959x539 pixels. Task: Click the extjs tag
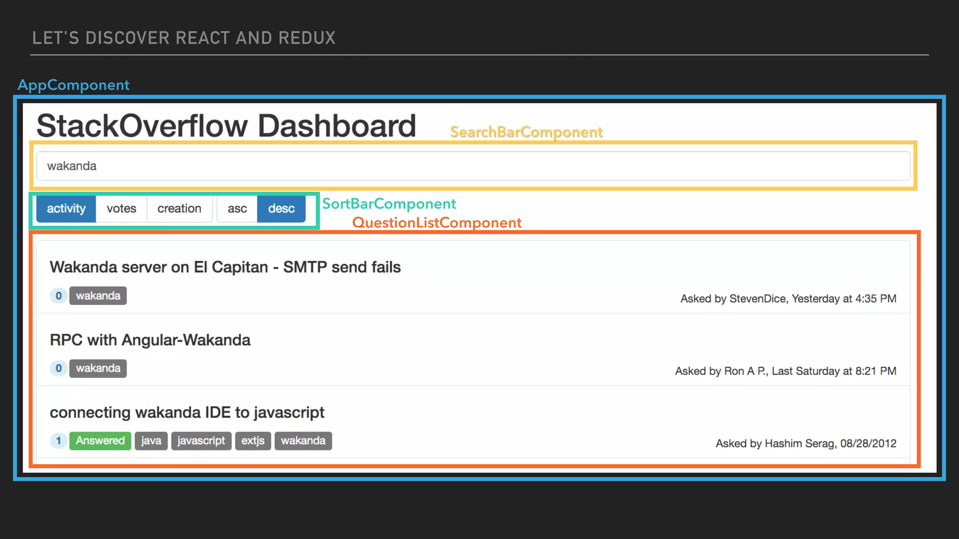coord(253,441)
